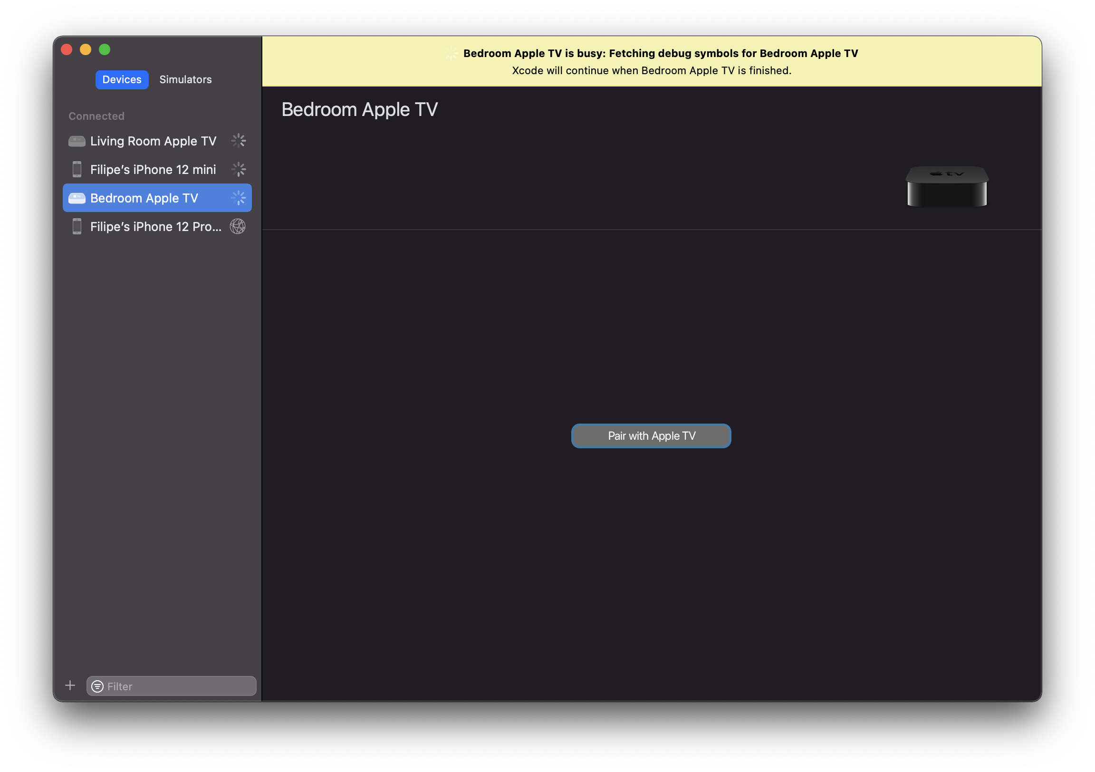
Task: Click the iPhone 12 Pro phone icon
Action: tap(77, 227)
